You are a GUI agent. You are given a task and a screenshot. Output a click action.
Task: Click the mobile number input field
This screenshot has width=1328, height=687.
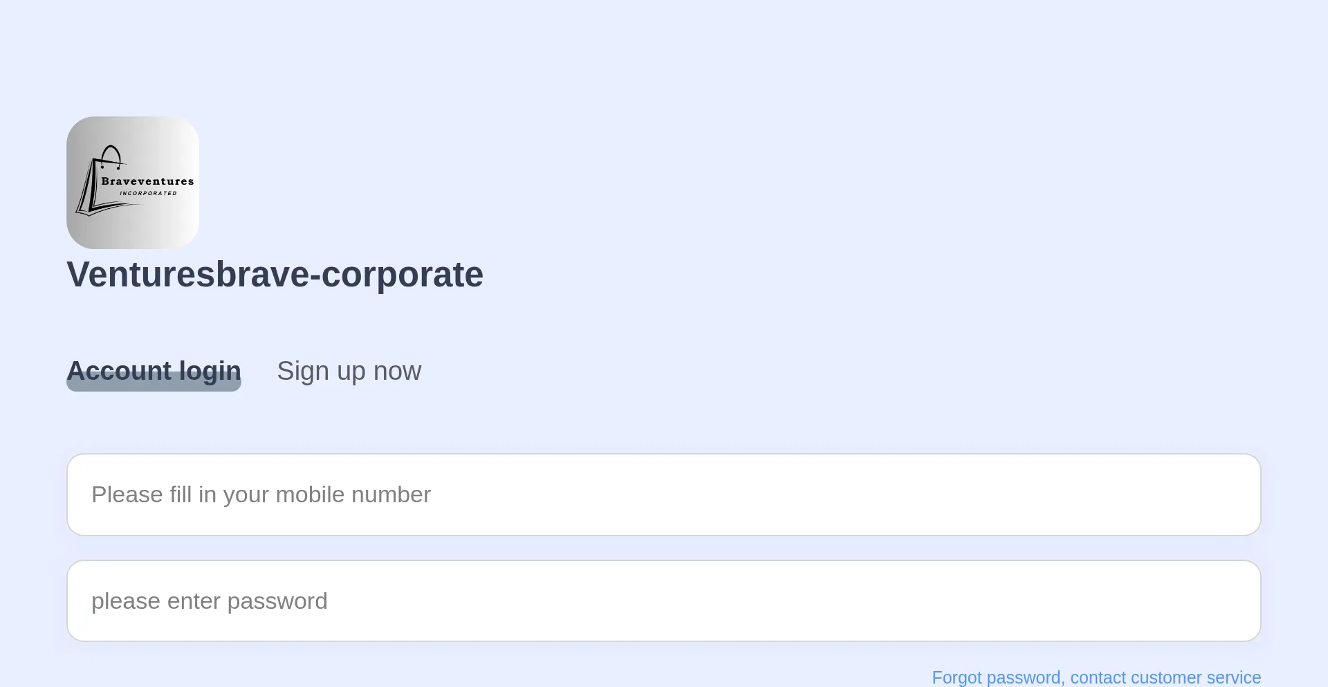tap(664, 495)
